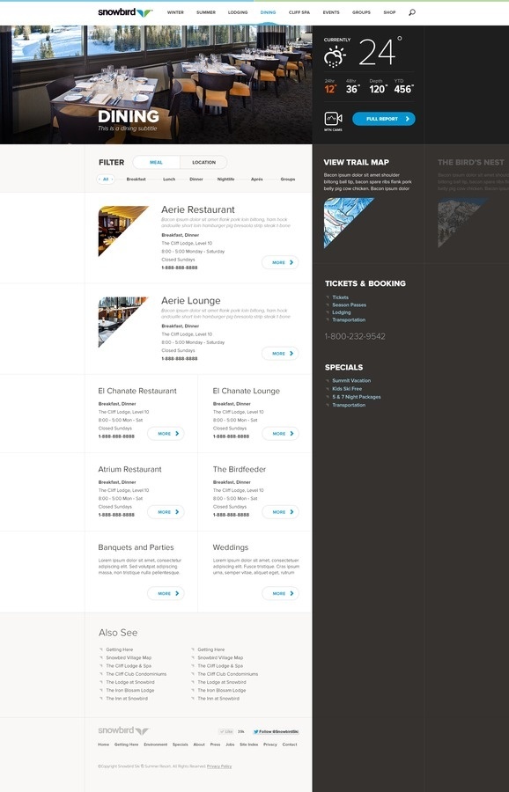Click the 1-800-232-9542 phone number
The width and height of the screenshot is (509, 792).
pos(355,336)
